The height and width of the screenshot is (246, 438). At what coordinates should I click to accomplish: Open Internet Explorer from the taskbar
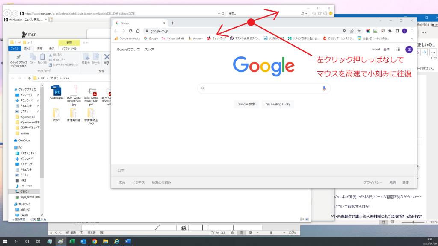[117, 241]
